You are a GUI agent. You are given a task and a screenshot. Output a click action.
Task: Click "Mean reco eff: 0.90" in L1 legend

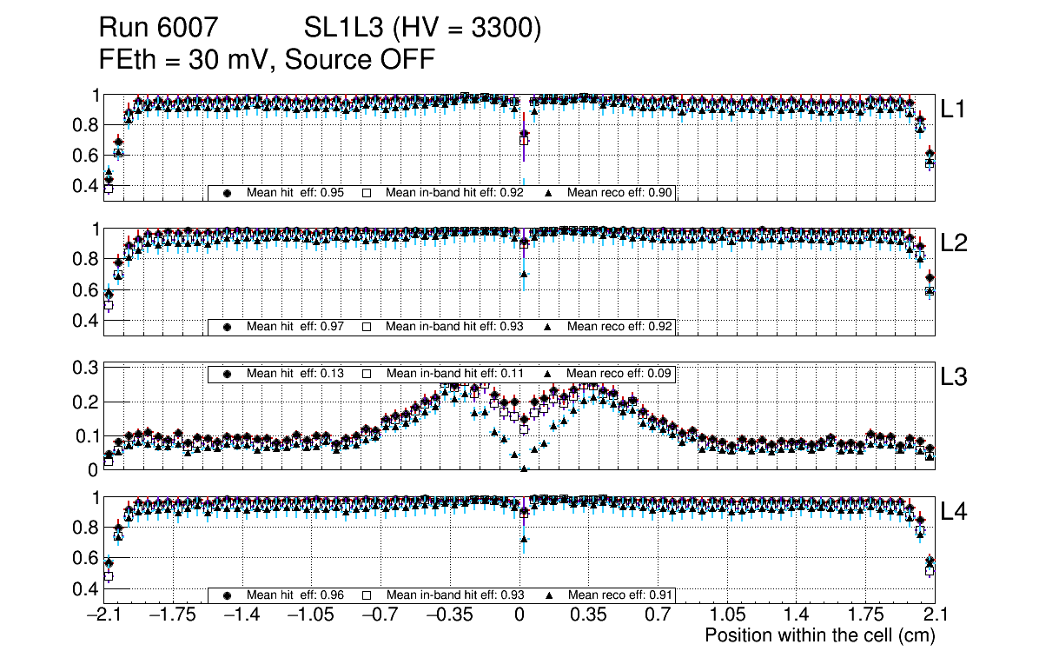(620, 193)
